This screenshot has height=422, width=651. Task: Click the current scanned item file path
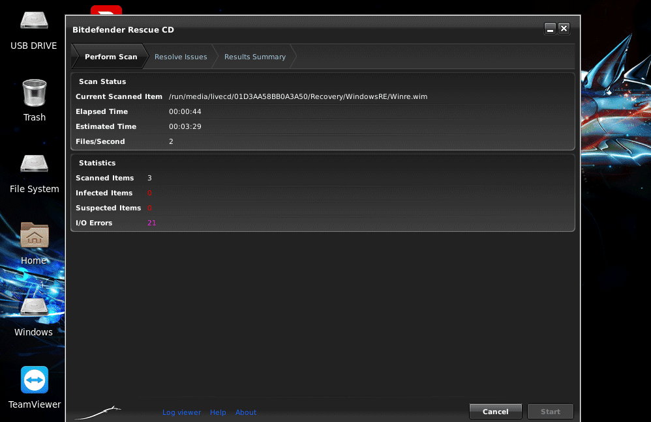tap(298, 96)
